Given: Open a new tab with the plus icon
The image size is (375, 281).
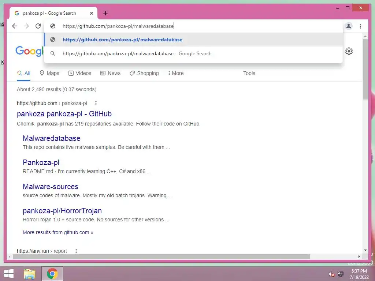Looking at the screenshot, I should pyautogui.click(x=105, y=13).
